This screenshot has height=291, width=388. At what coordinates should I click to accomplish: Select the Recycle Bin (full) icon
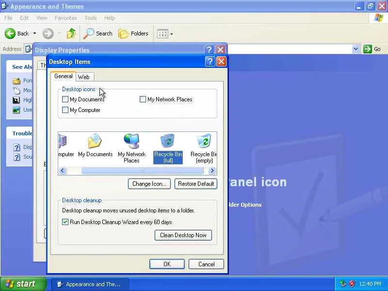168,148
